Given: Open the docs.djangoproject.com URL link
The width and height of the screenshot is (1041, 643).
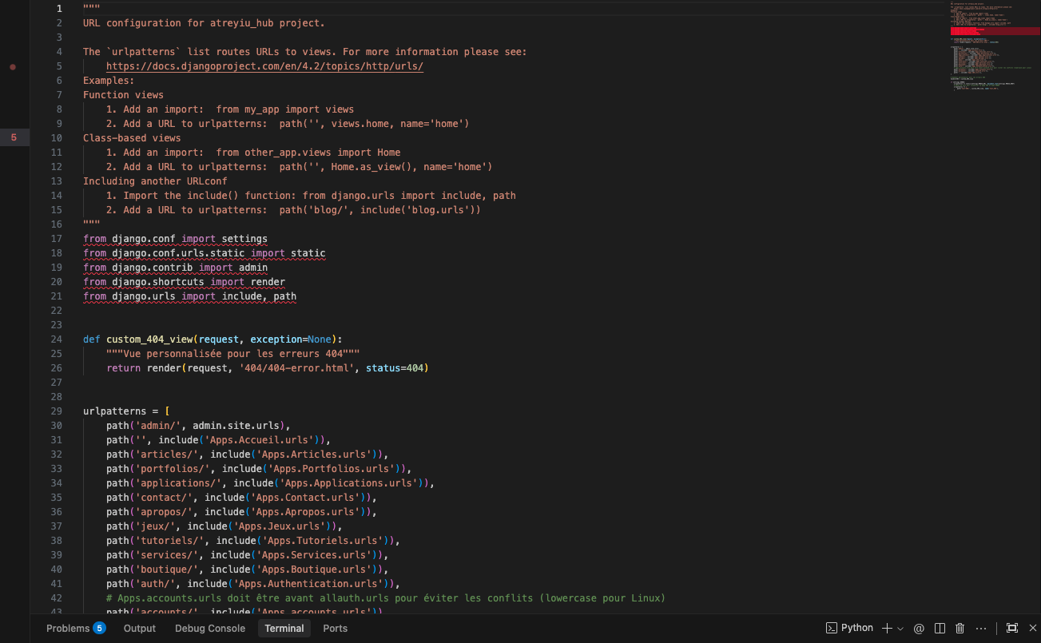Looking at the screenshot, I should pos(264,66).
